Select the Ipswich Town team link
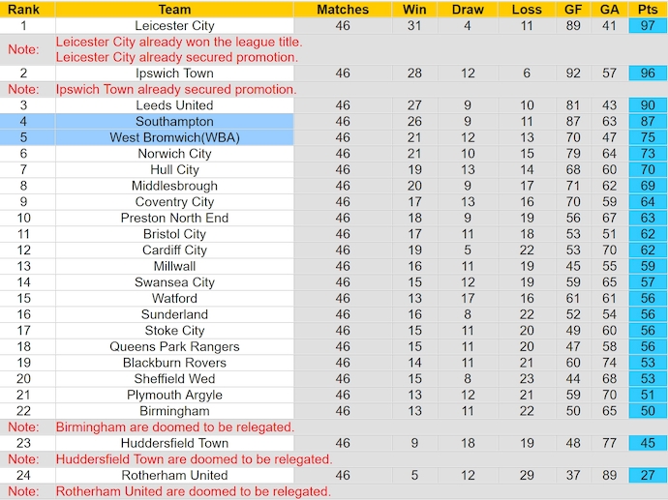The height and width of the screenshot is (500, 668). [x=174, y=74]
